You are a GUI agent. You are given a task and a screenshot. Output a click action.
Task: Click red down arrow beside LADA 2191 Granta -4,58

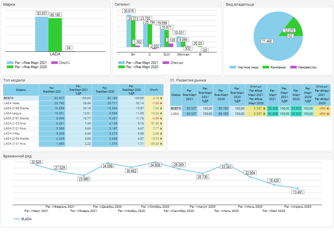(x=161, y=118)
